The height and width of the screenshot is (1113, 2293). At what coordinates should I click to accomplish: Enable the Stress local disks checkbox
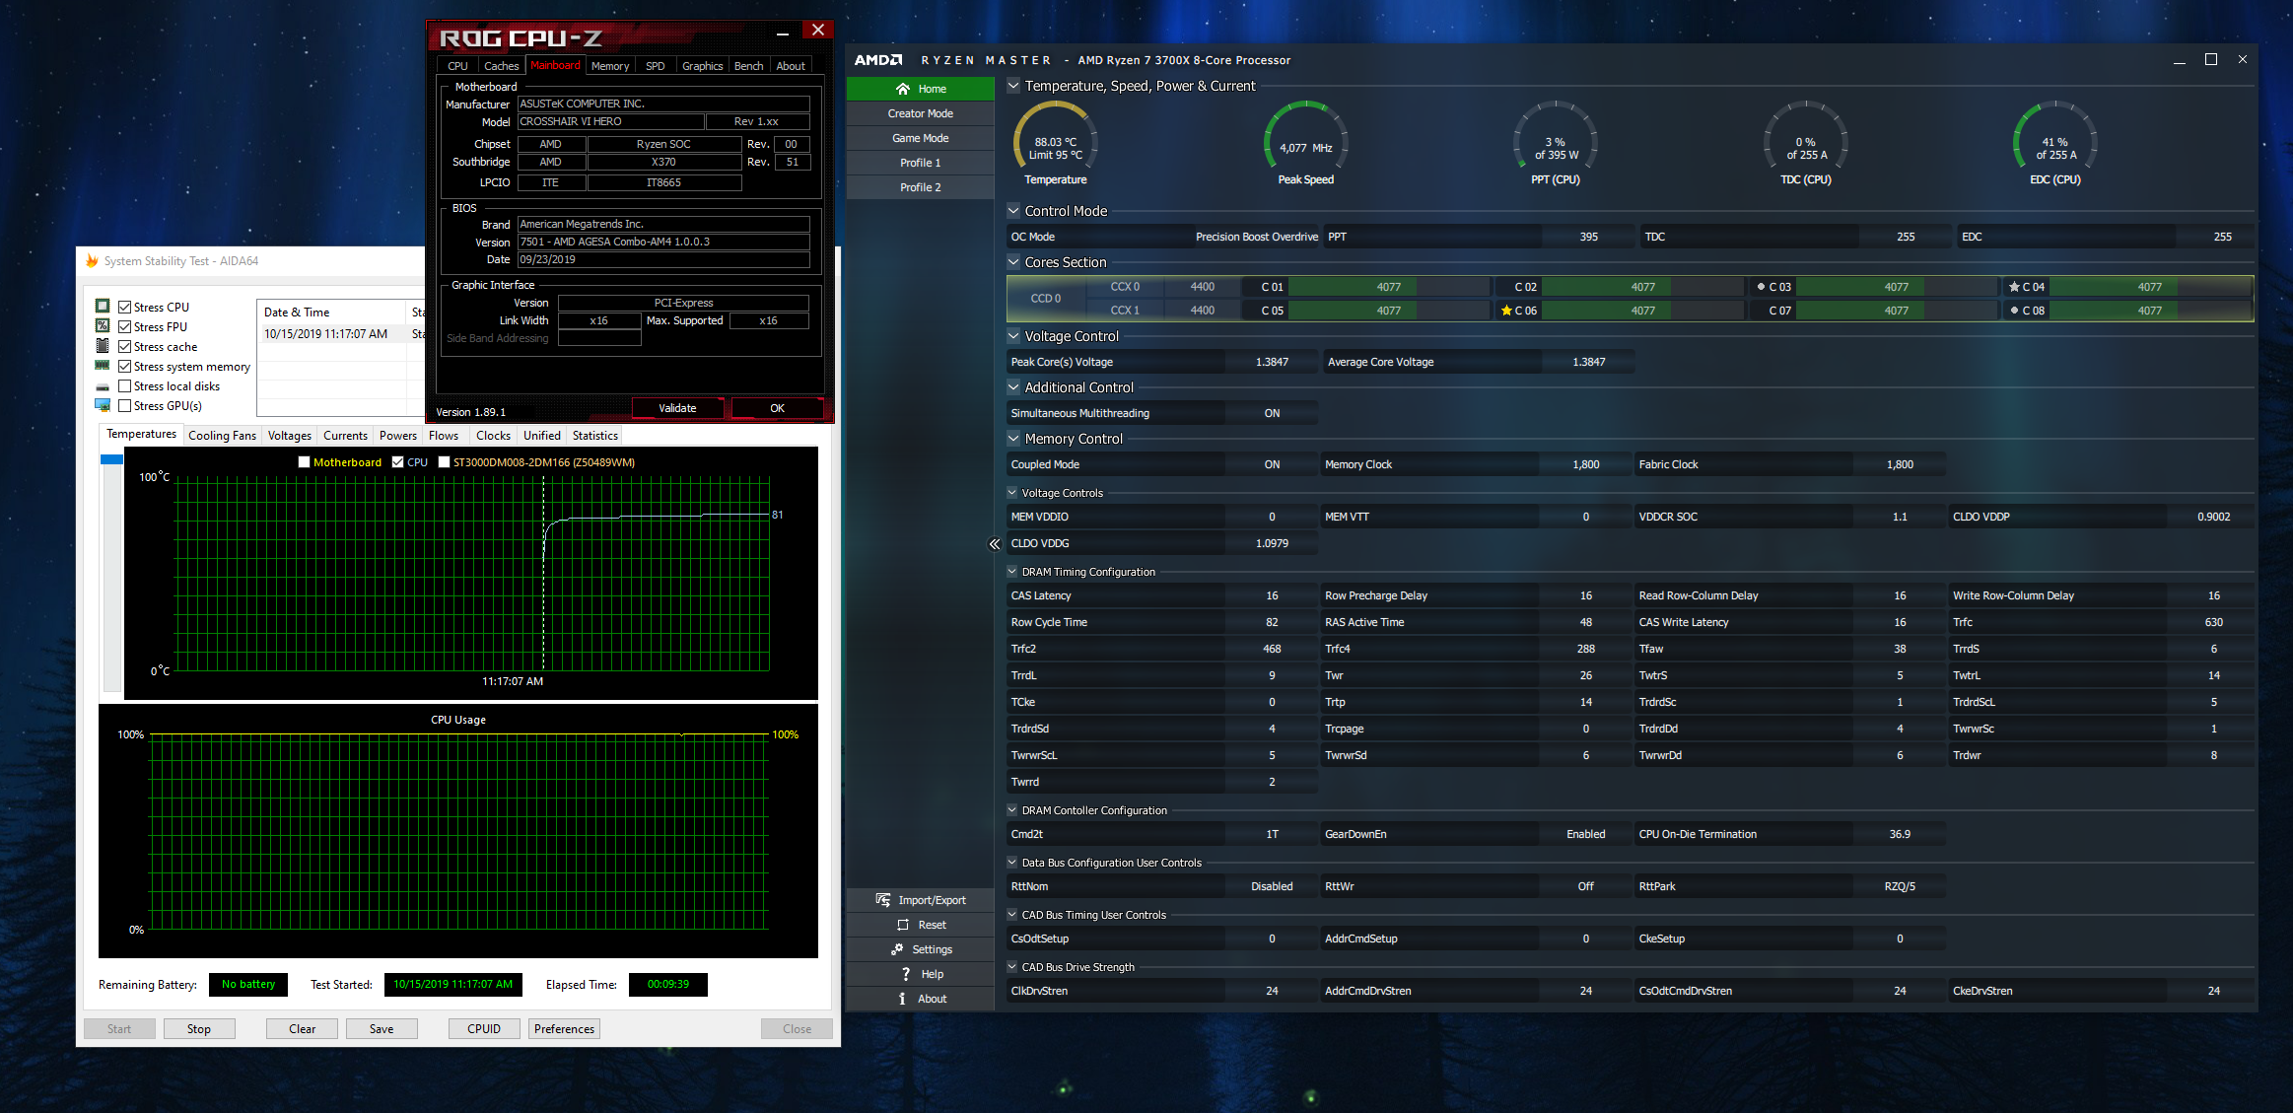pos(124,385)
